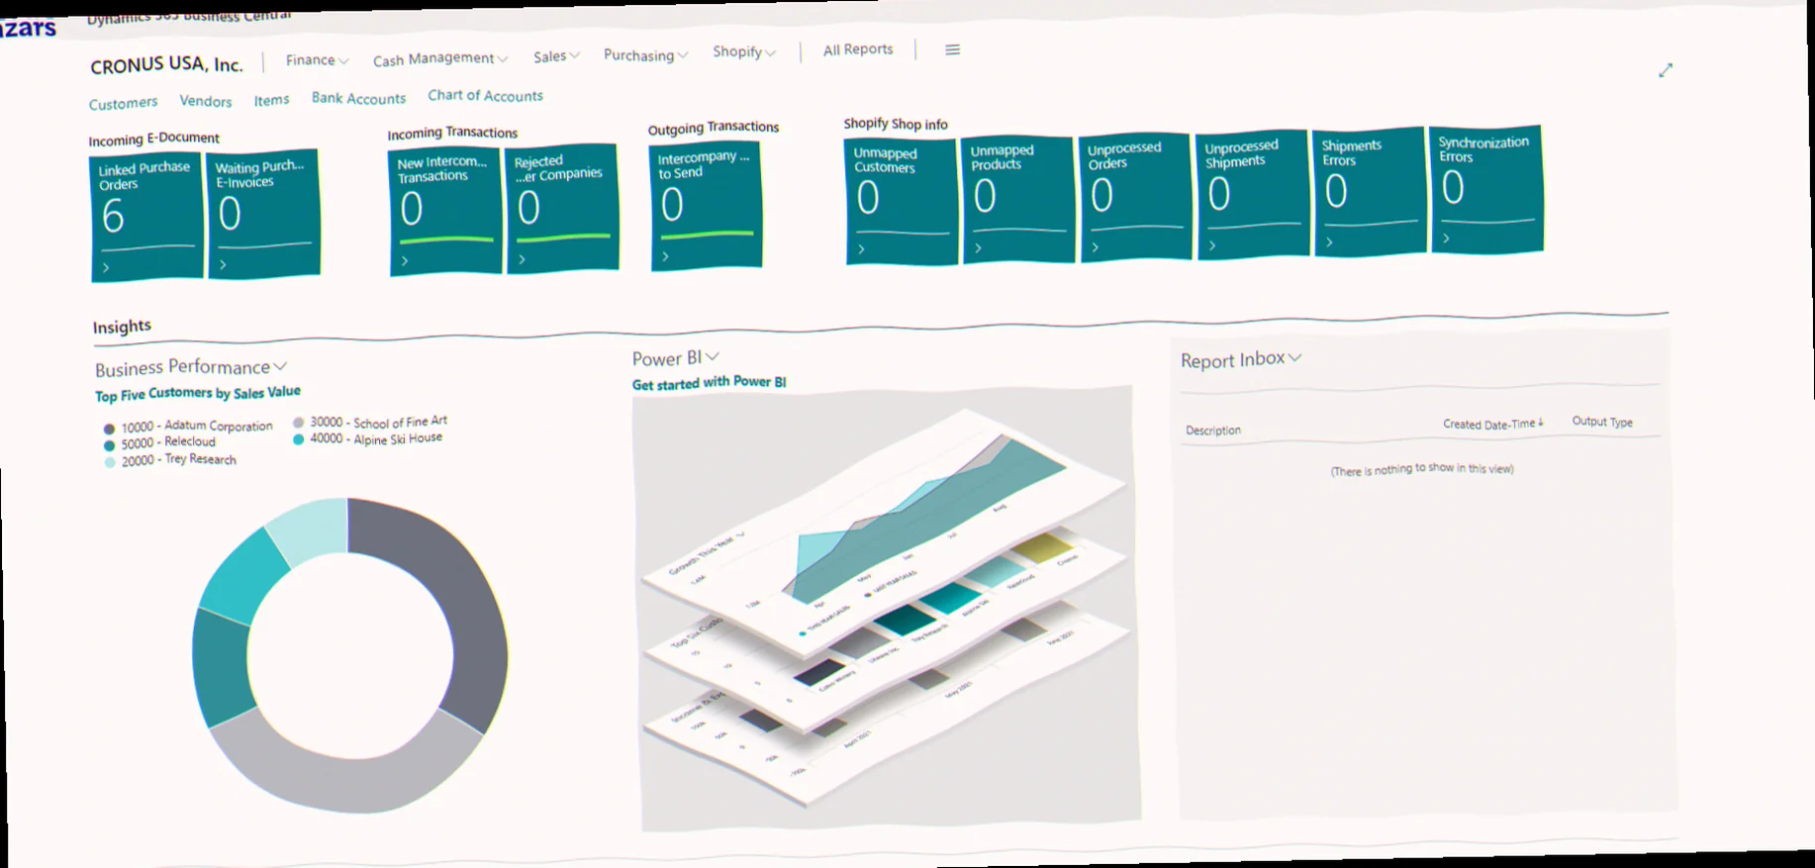Click arrow on Unmapped Customers tile

click(861, 249)
